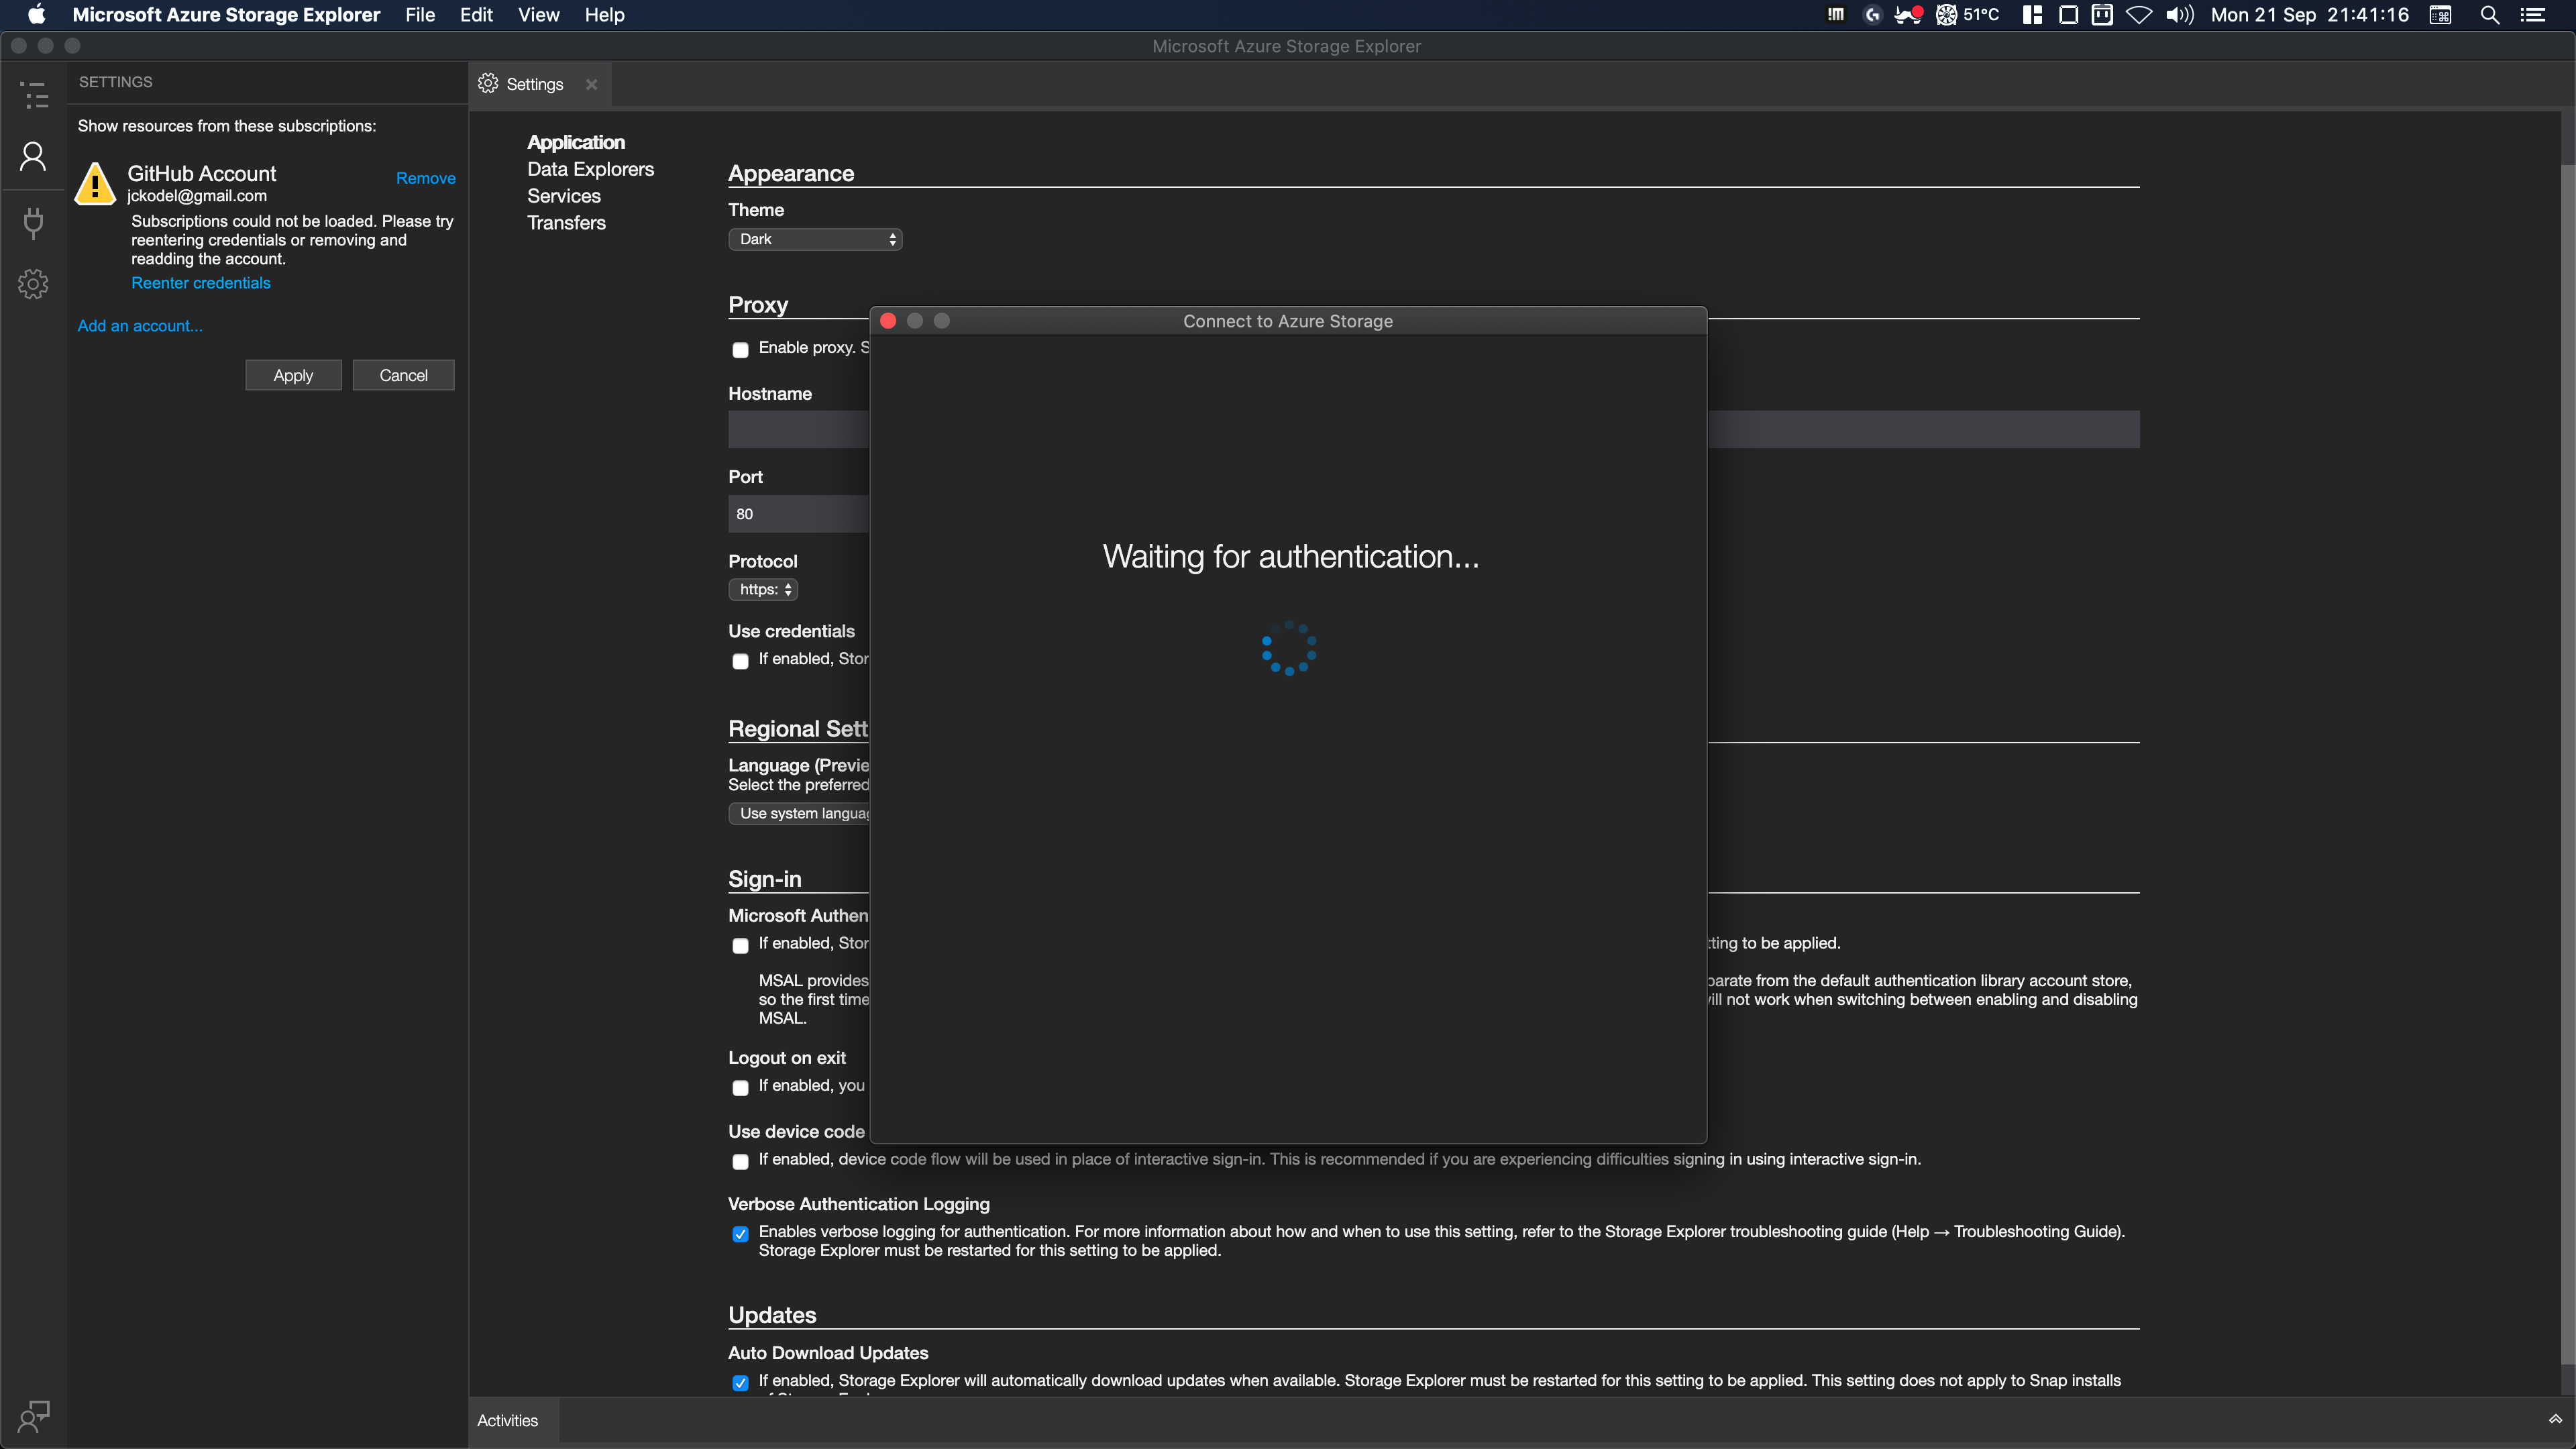Open Settings via the gear icon
The width and height of the screenshot is (2576, 1449).
(x=33, y=284)
